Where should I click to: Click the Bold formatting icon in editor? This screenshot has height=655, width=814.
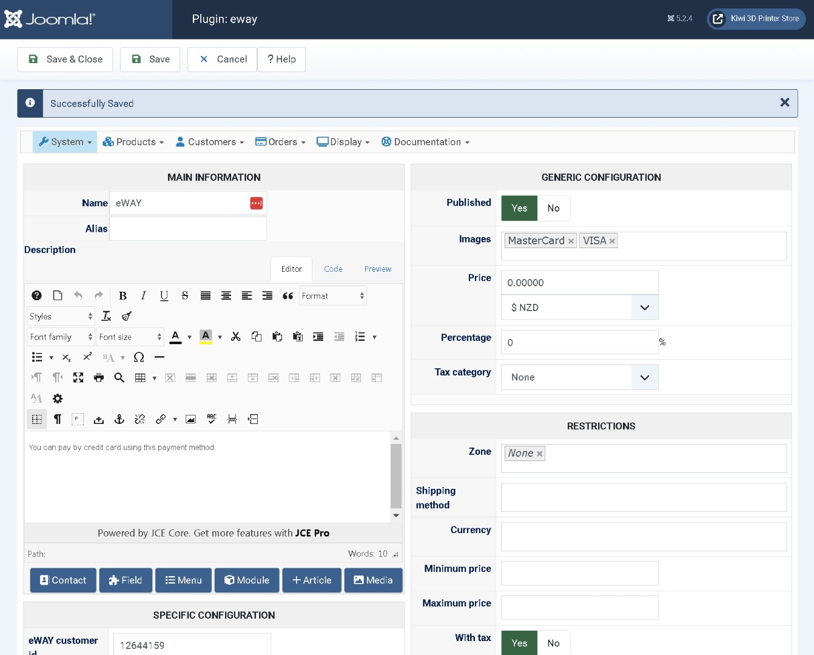(123, 296)
